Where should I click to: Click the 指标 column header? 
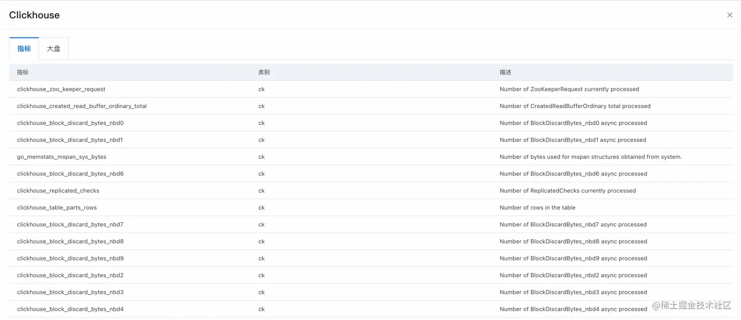point(23,72)
